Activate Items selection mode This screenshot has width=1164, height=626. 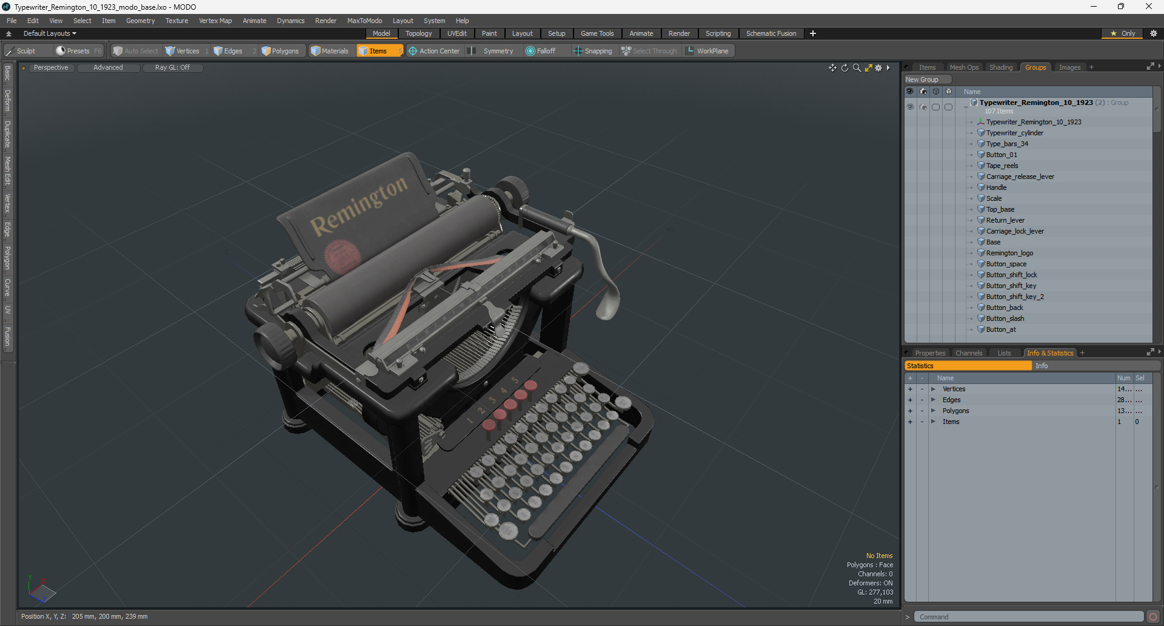pos(379,51)
